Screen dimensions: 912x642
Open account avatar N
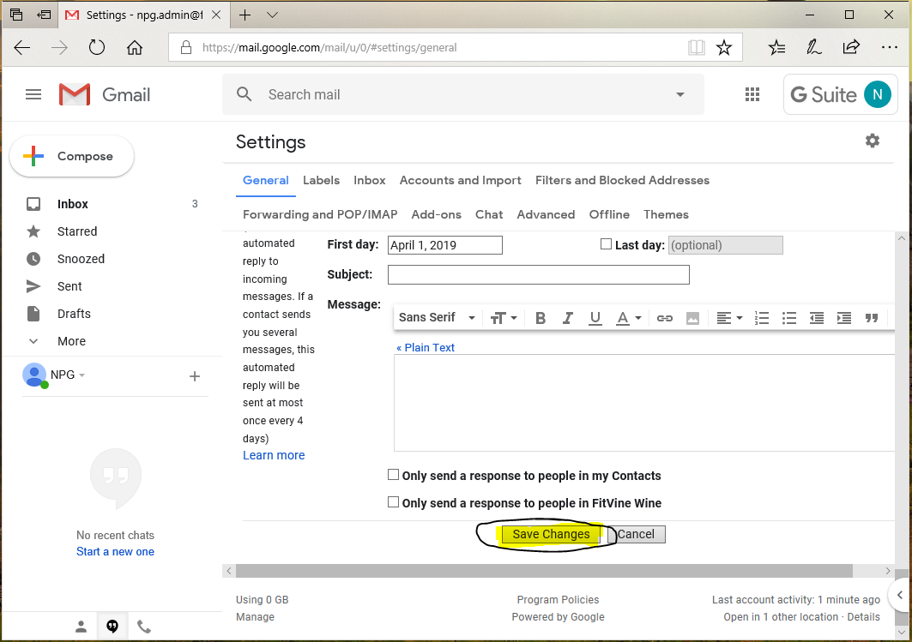pos(877,94)
